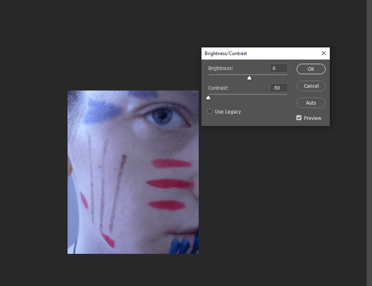Apply Auto brightness and contrast

click(311, 103)
